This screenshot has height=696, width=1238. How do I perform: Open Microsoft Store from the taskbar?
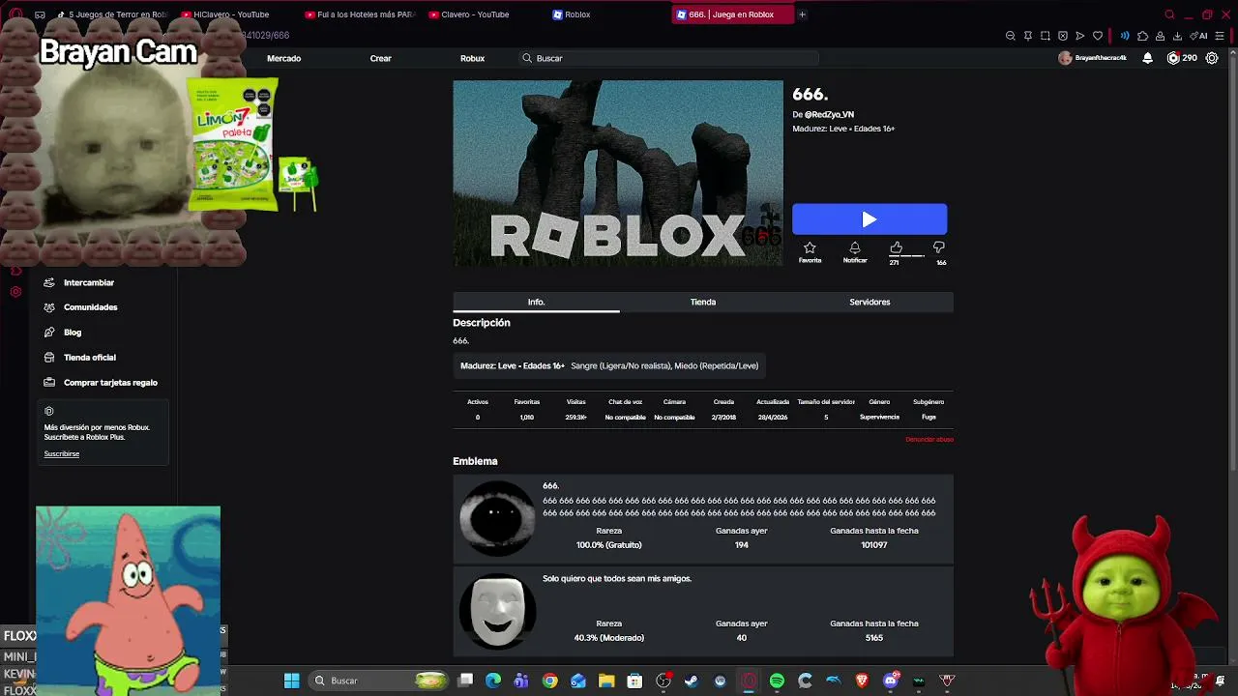click(634, 681)
